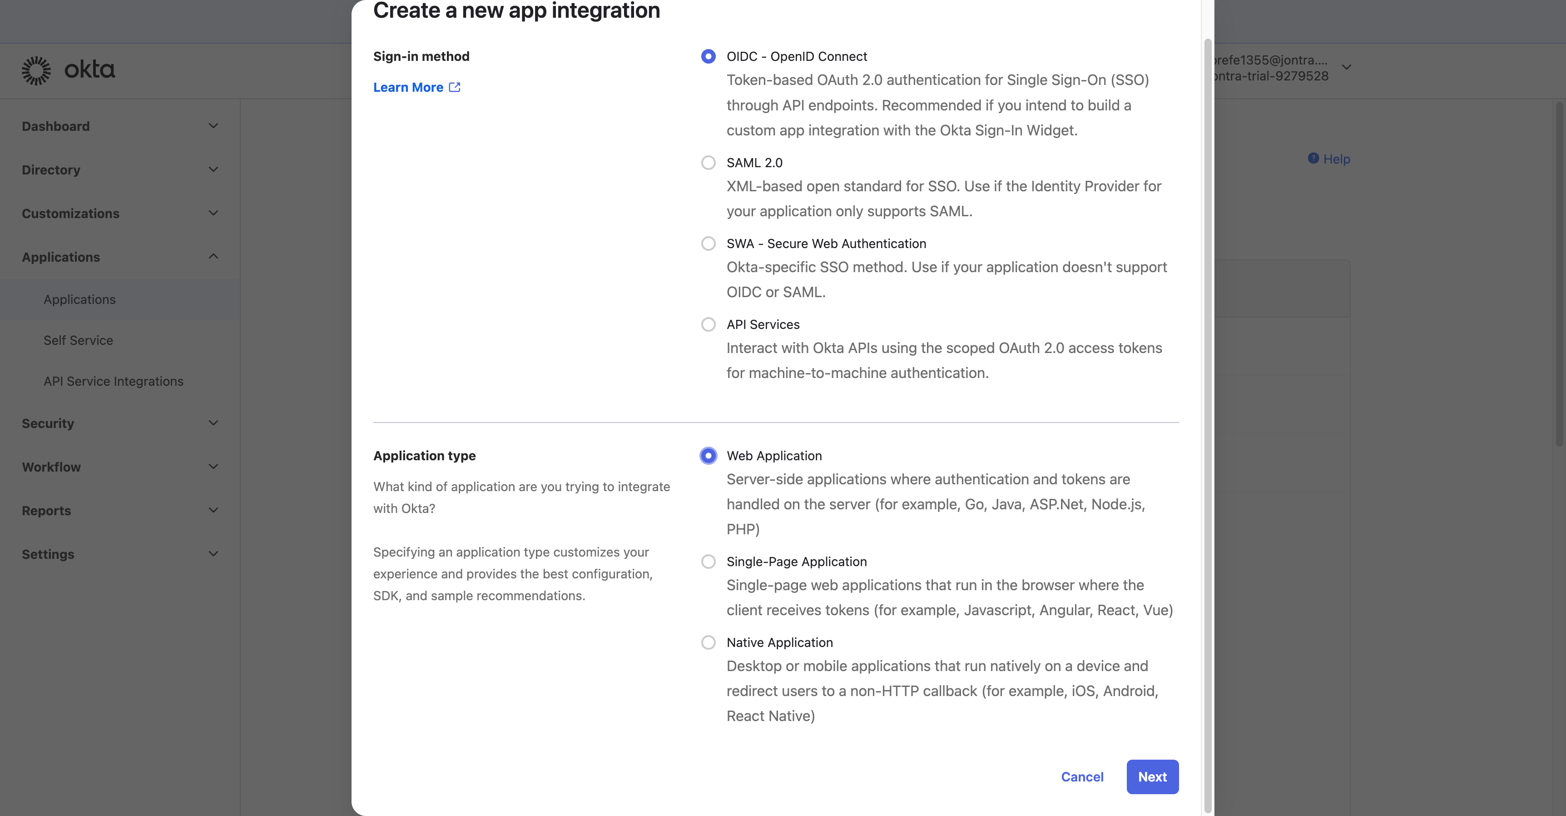Choose SWA - Secure Web Authentication option

(x=708, y=244)
